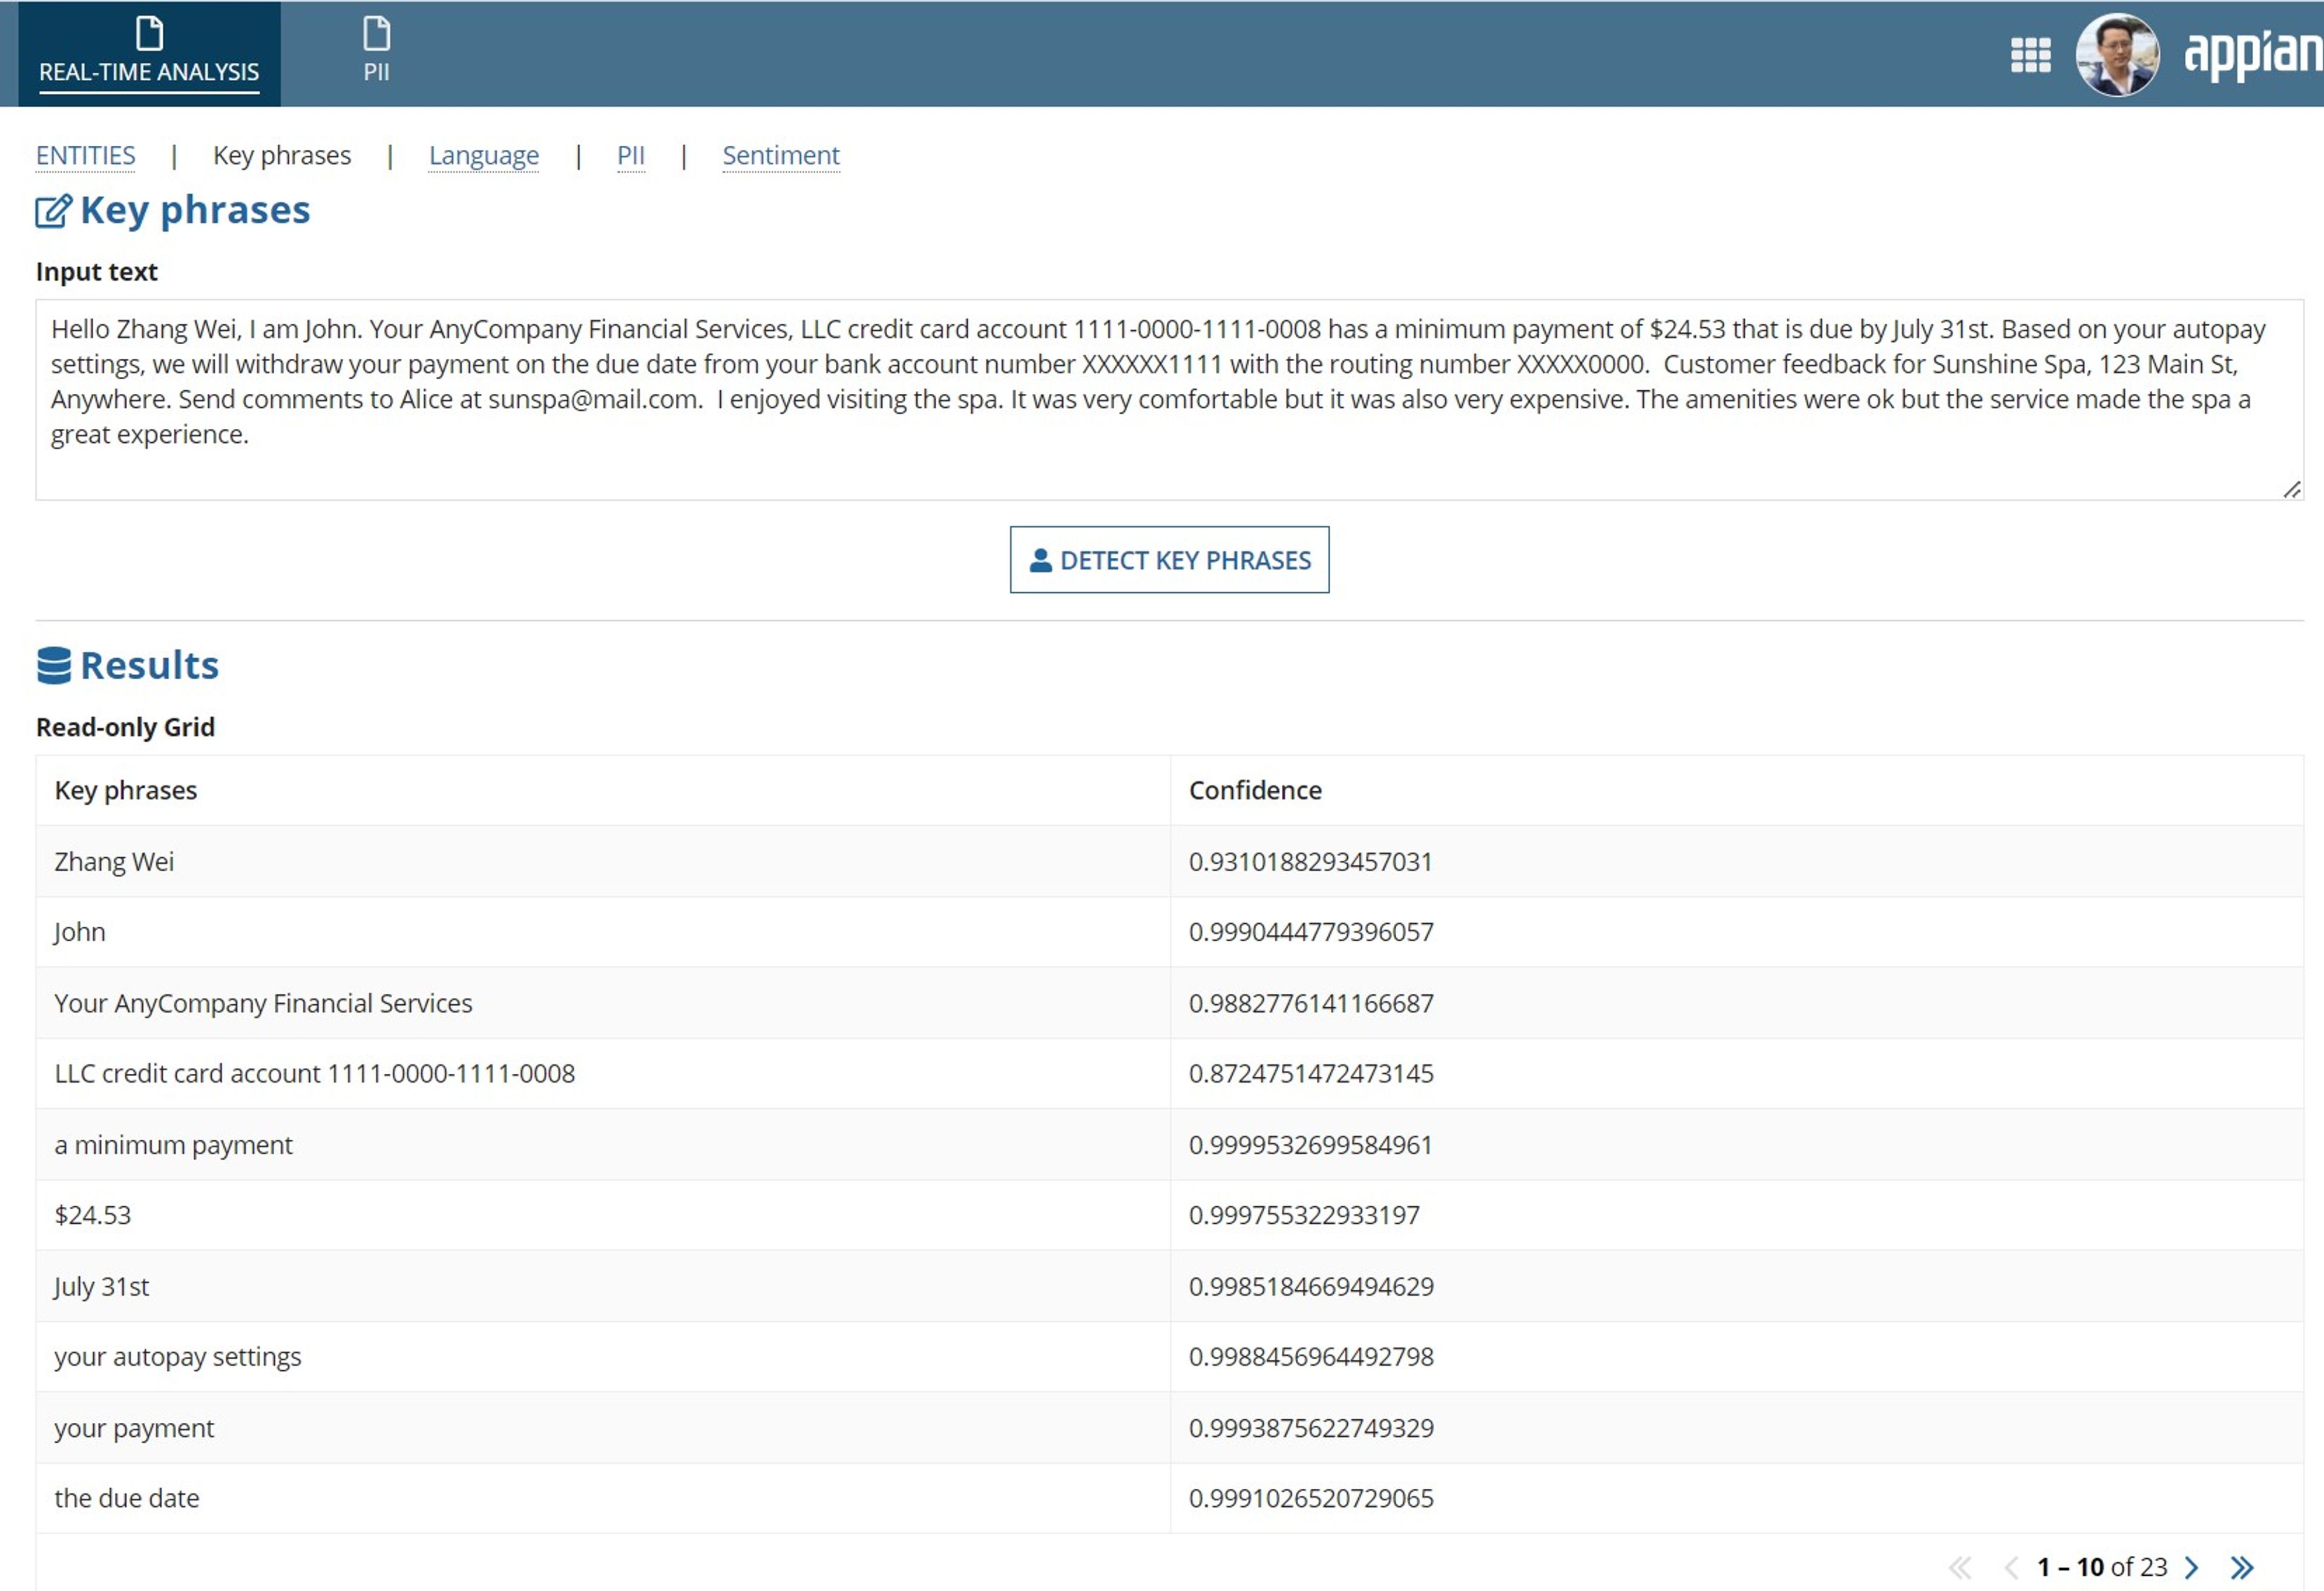The height and width of the screenshot is (1591, 2324).
Task: Go to the Language section
Action: 484,156
